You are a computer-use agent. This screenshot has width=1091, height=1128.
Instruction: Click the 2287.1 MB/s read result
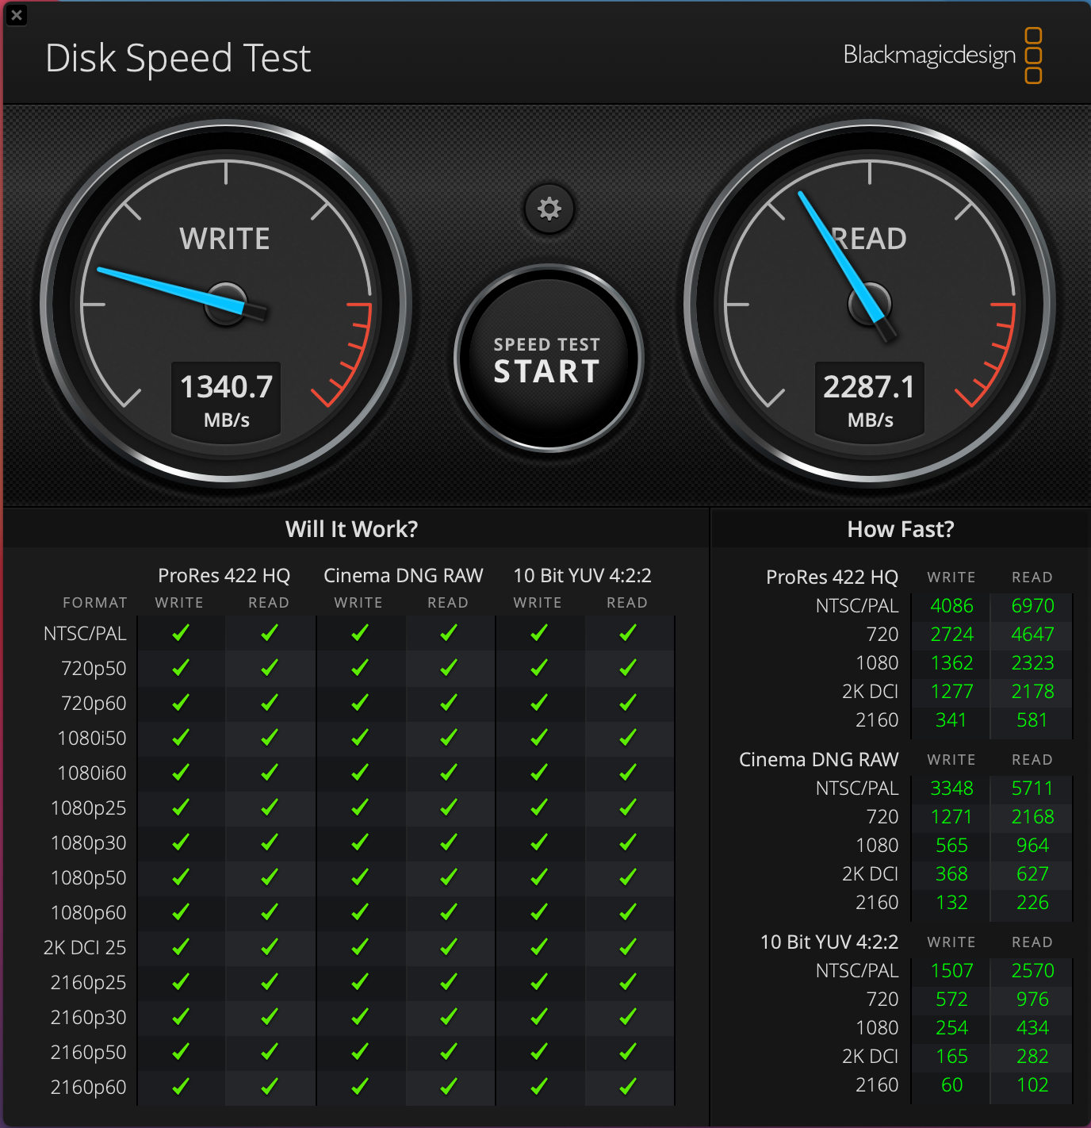[x=869, y=397]
